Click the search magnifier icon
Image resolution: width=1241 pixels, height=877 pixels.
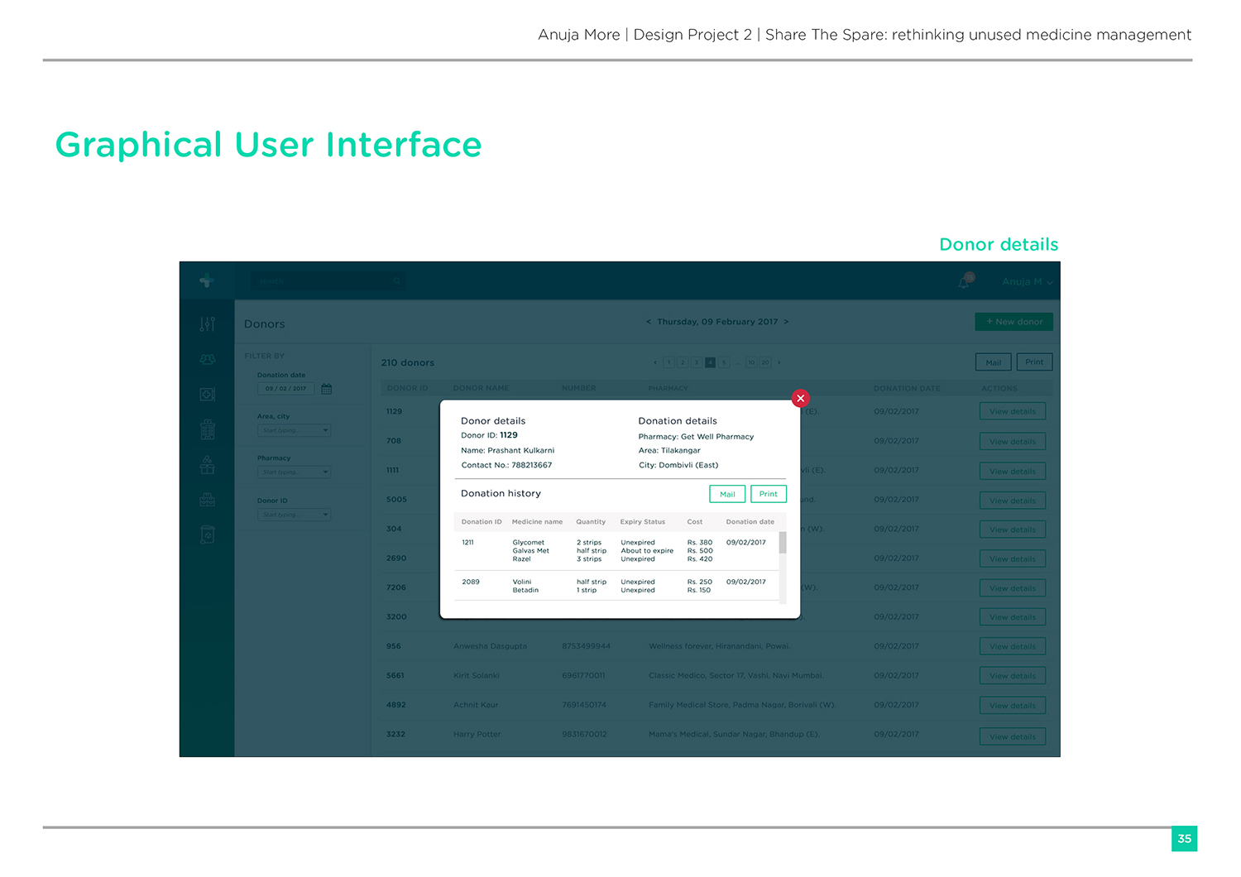[x=397, y=281]
